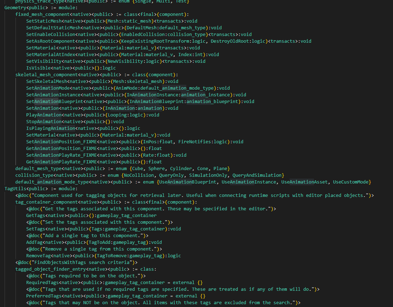Click the 'Remove a single tag' doc comment
The width and height of the screenshot is (393, 307).
tap(94, 249)
